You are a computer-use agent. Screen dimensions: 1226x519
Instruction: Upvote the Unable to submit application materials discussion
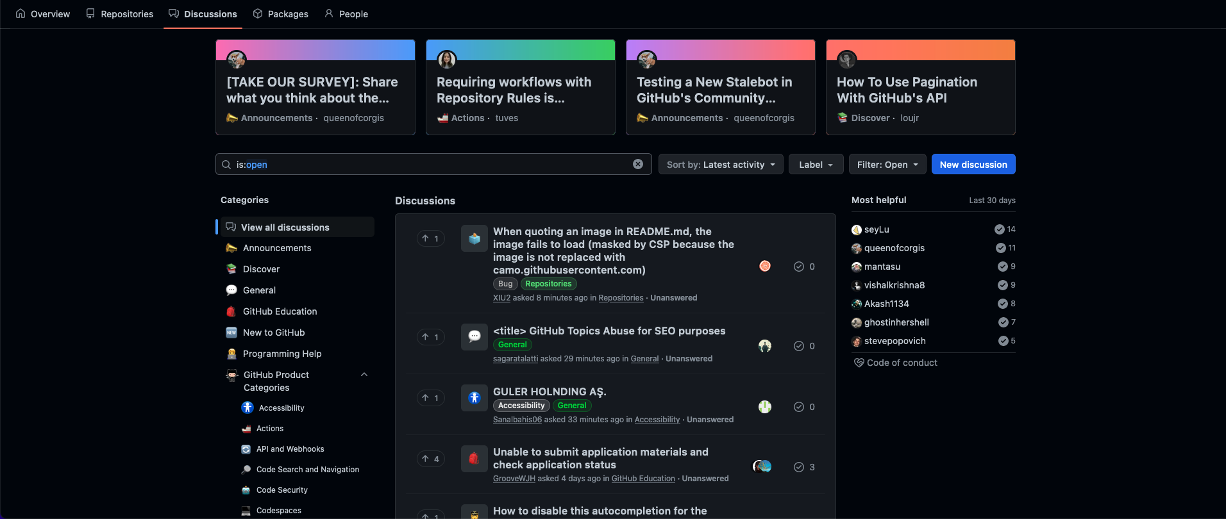point(430,459)
